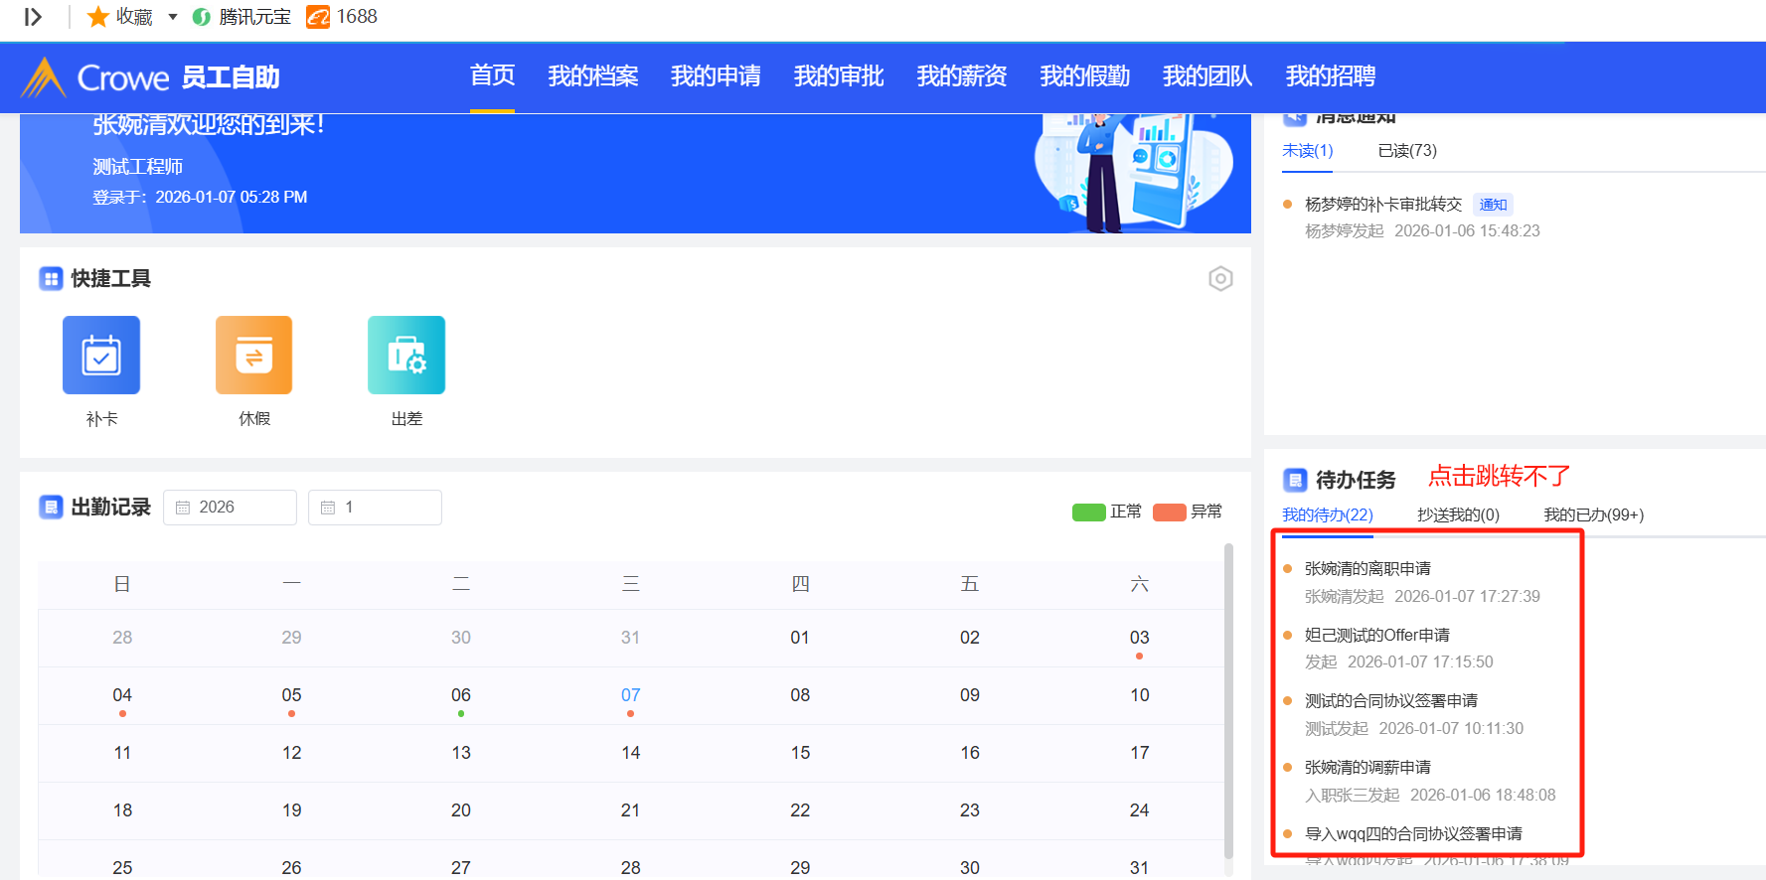Click the timestamp 2026-01-07 17:27:39

[1467, 597]
